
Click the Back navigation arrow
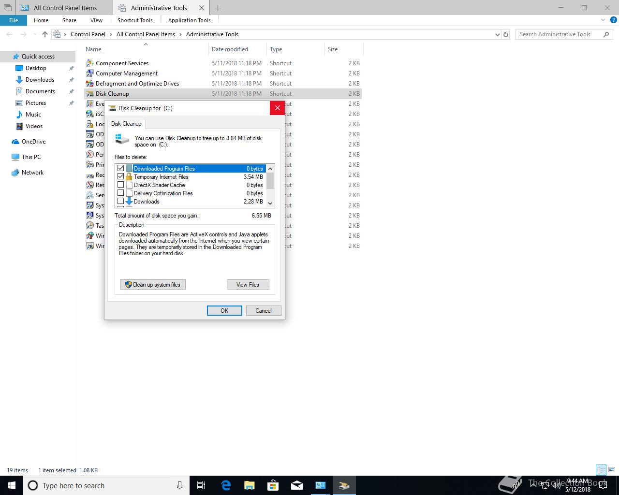[x=9, y=34]
